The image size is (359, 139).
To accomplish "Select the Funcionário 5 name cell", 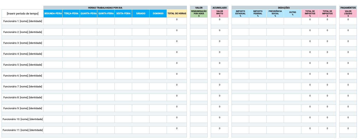I will pos(23,65).
